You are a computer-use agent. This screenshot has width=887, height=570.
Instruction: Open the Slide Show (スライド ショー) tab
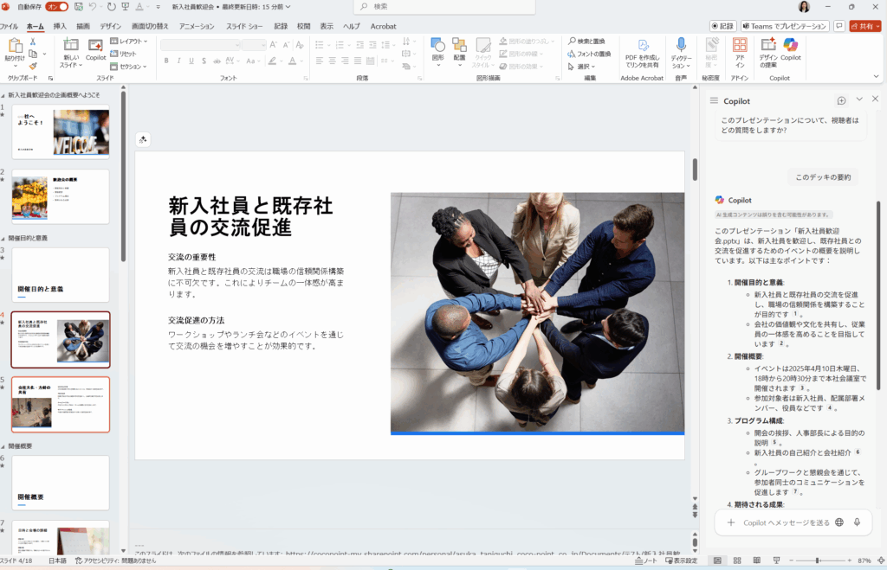coord(244,26)
